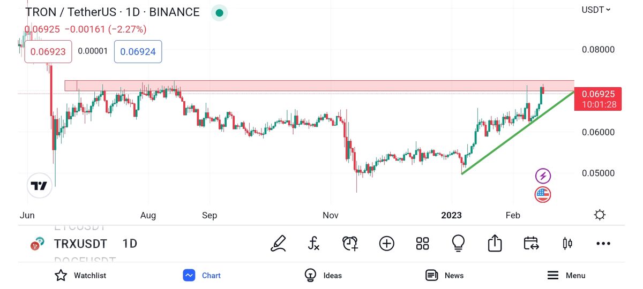Click the lightbulb ideas icon in the toolbar
Image resolution: width=643 pixels, height=289 pixels.
(x=458, y=244)
